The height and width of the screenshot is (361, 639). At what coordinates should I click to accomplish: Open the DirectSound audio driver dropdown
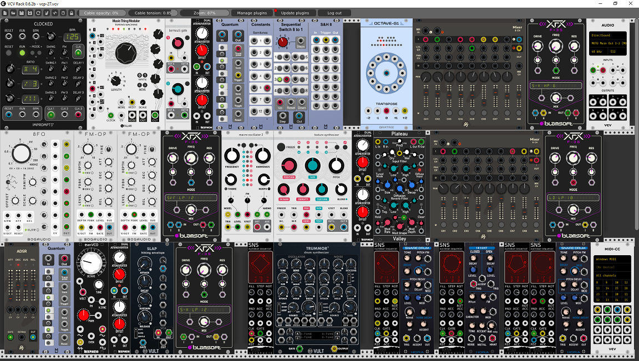[x=607, y=35]
